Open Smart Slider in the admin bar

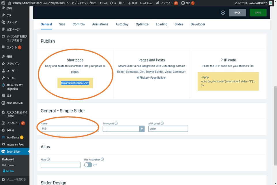146,3
